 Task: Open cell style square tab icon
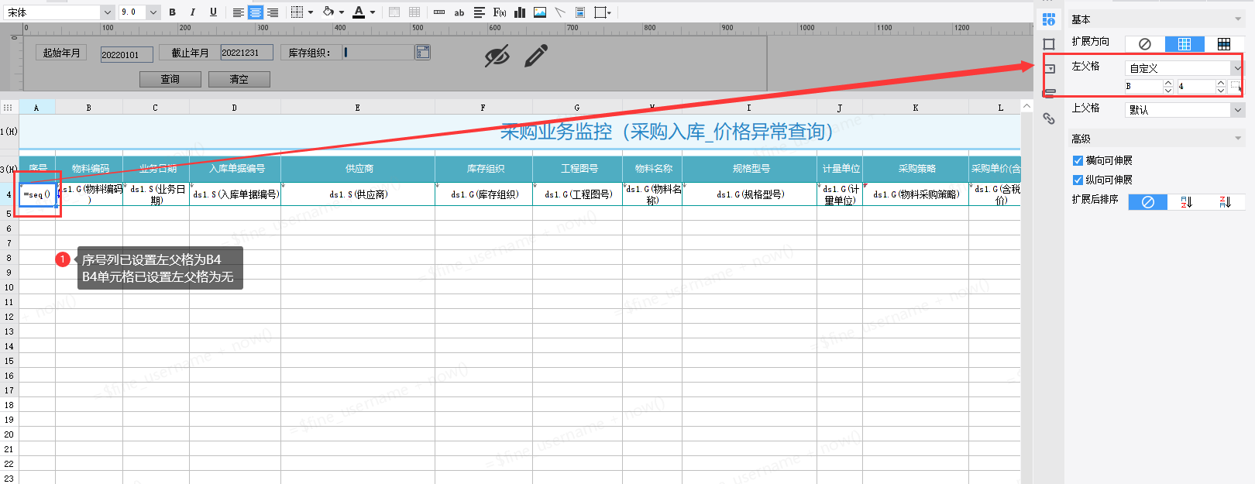(1049, 44)
